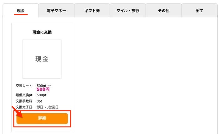Switch to the 電子マネー tab

(57, 11)
